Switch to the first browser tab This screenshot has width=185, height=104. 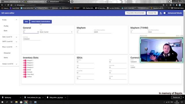click(x=12, y=2)
